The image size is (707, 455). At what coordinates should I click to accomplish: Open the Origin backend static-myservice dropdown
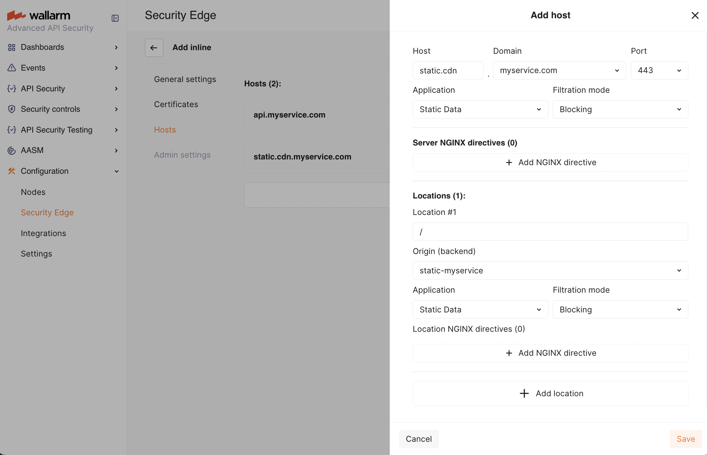(550, 270)
